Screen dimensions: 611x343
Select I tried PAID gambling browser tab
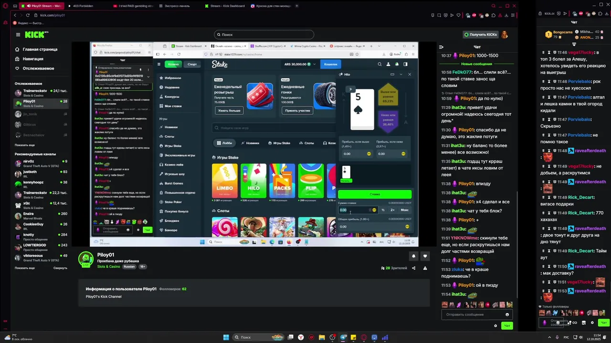133,6
